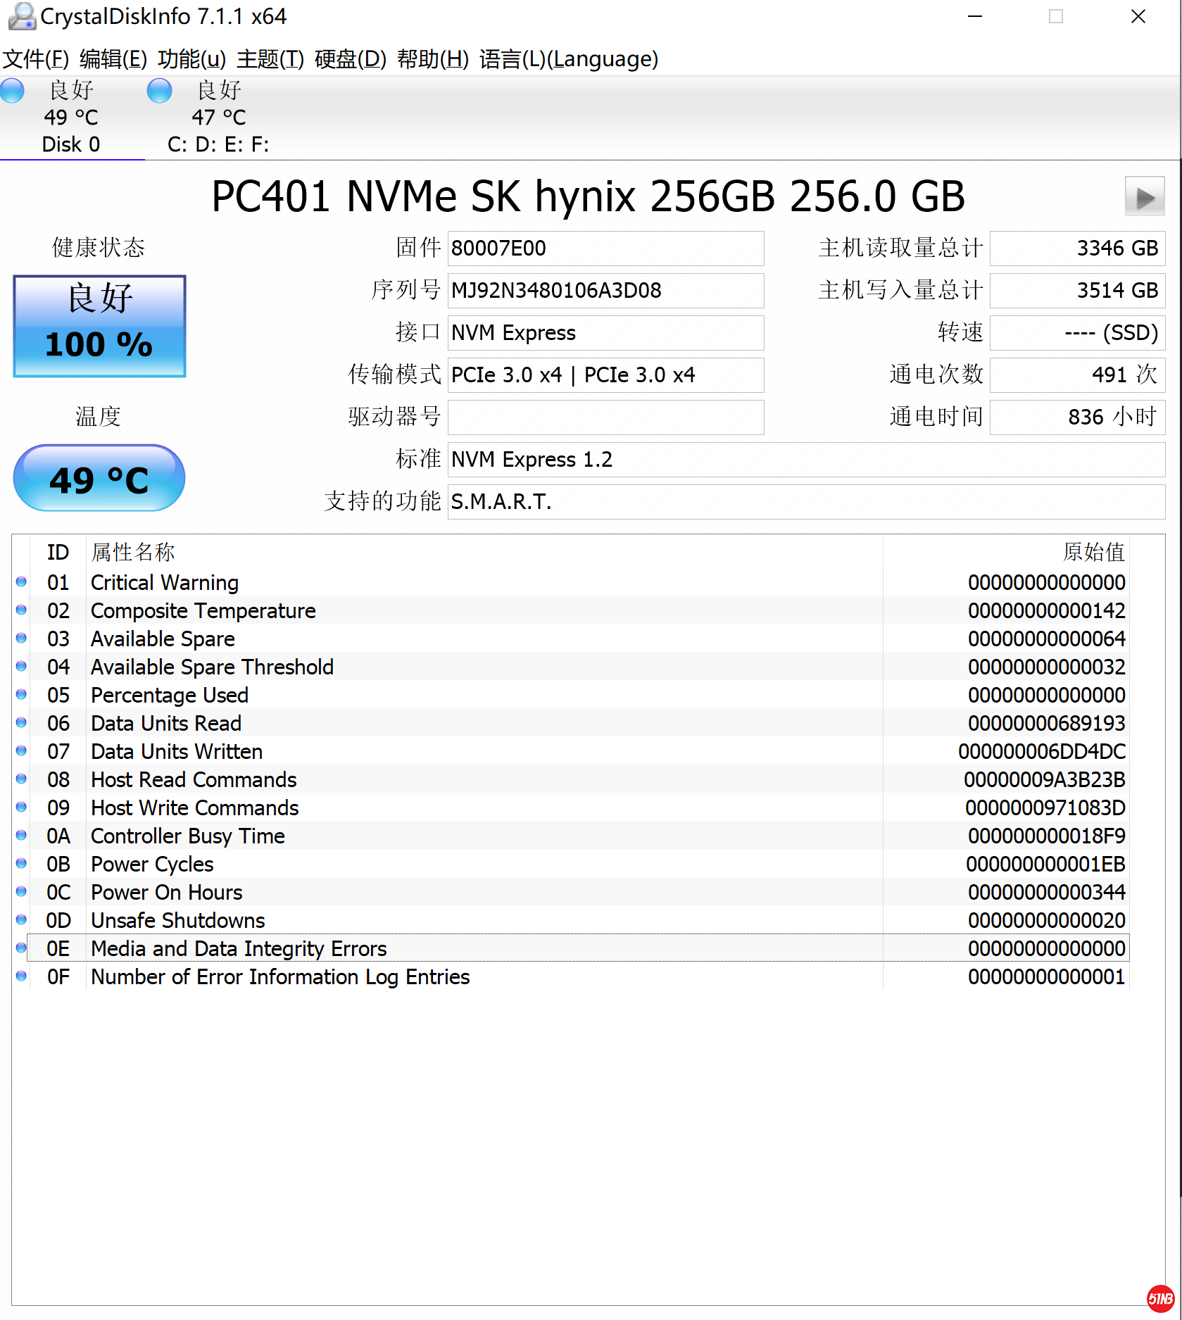Switch to the Disk 0 tab
The image size is (1182, 1320).
(70, 144)
